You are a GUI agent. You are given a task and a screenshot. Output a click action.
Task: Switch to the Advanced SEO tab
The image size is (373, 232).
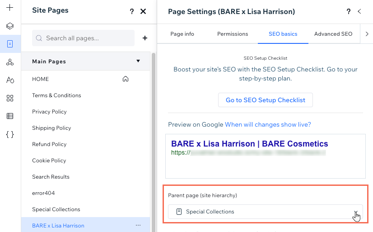tap(333, 34)
